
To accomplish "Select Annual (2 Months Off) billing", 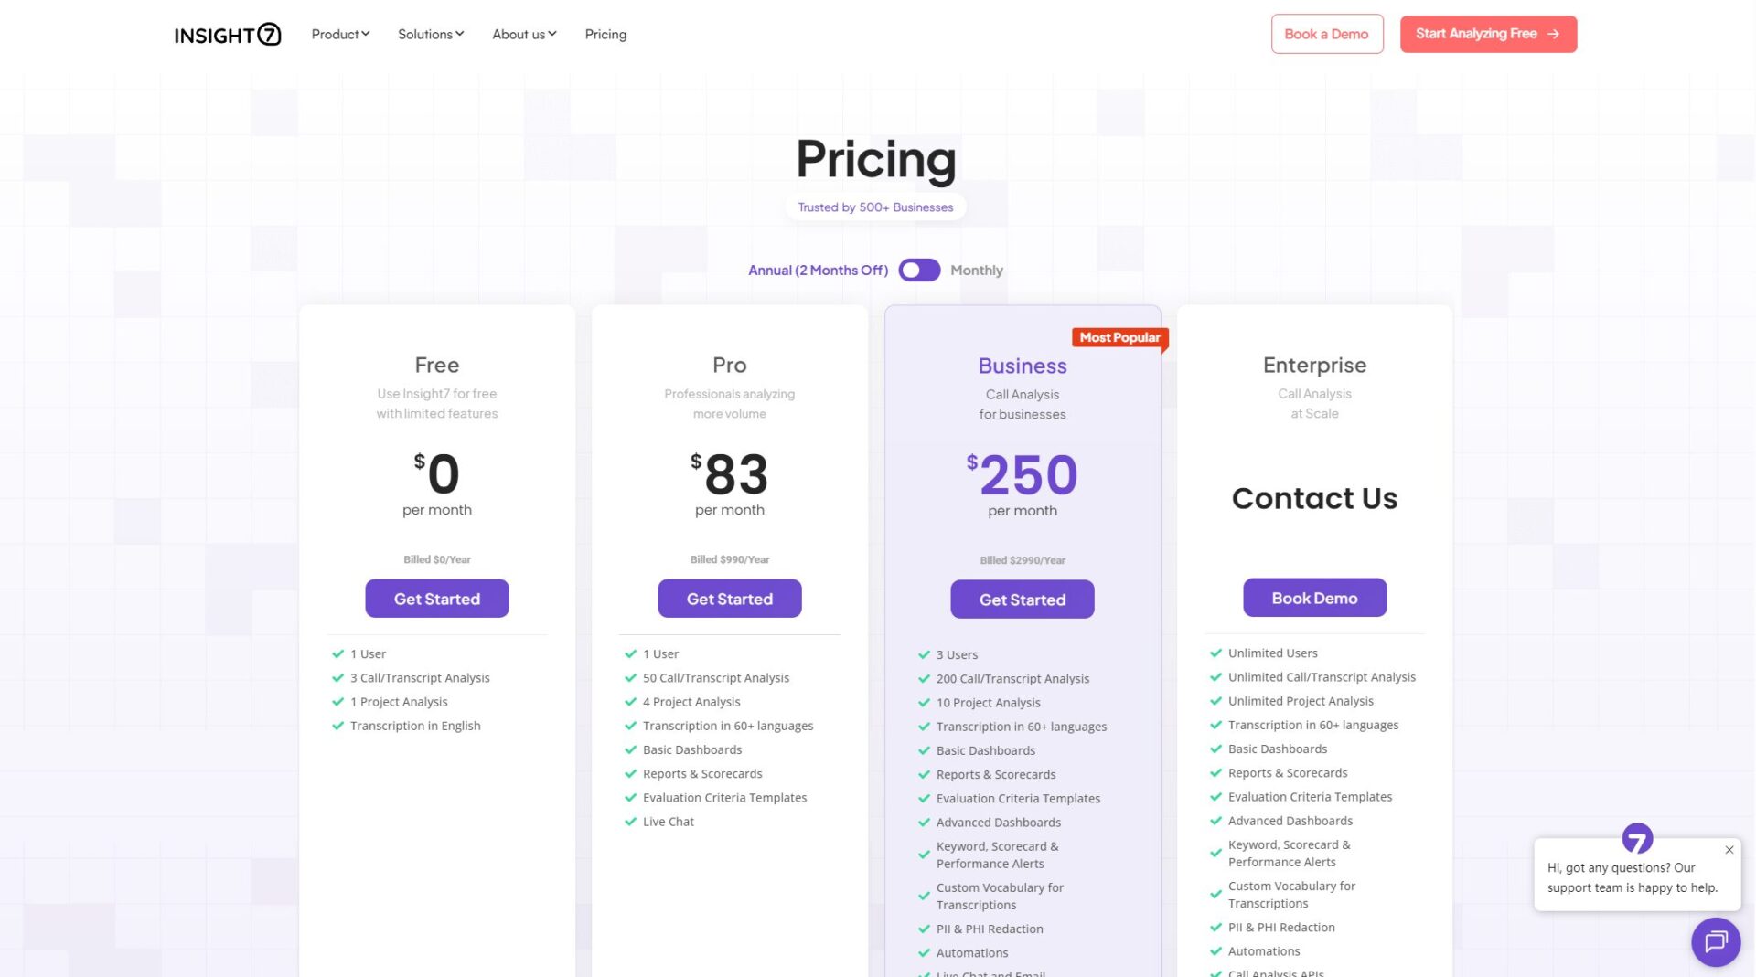I will tap(818, 271).
